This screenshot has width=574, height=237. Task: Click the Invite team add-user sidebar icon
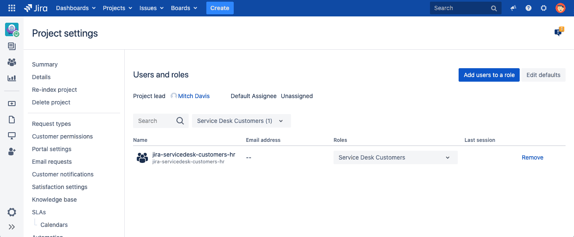pyautogui.click(x=12, y=152)
